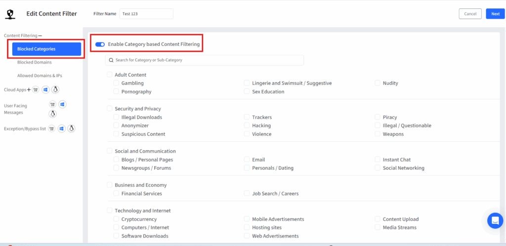Click the Windows icon beside Cloud Apps
The width and height of the screenshot is (506, 246).
point(45,90)
